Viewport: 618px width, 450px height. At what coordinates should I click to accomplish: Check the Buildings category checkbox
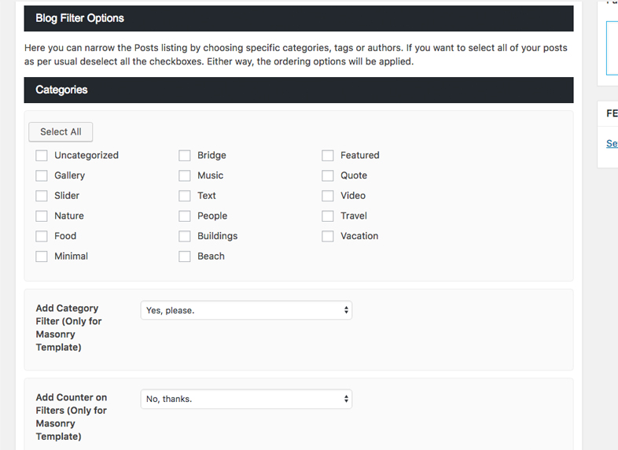click(185, 236)
